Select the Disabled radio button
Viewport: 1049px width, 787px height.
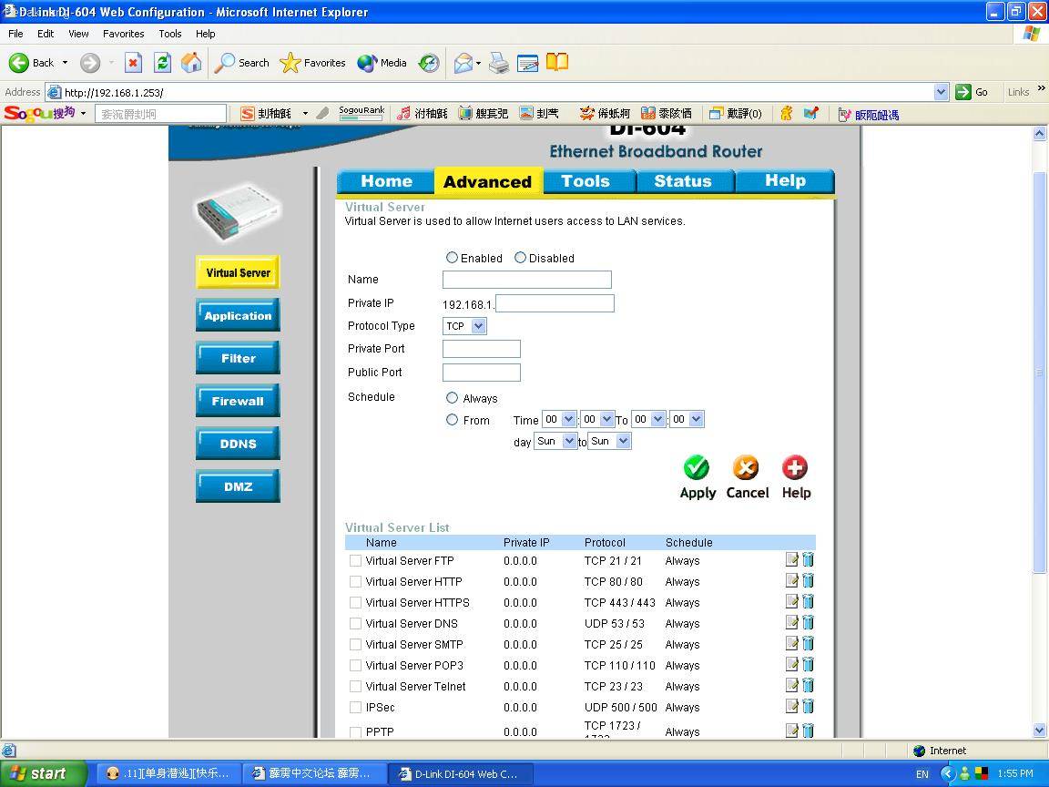pos(520,258)
